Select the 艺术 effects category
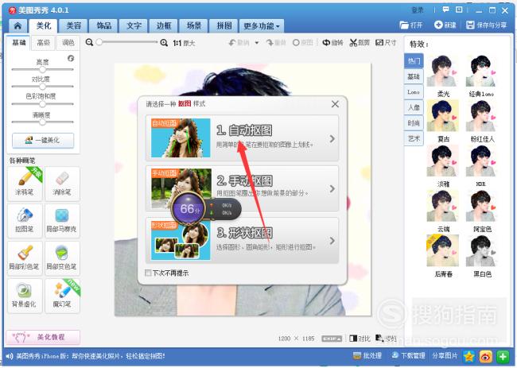Screen dimensions: 517x368 [x=414, y=138]
